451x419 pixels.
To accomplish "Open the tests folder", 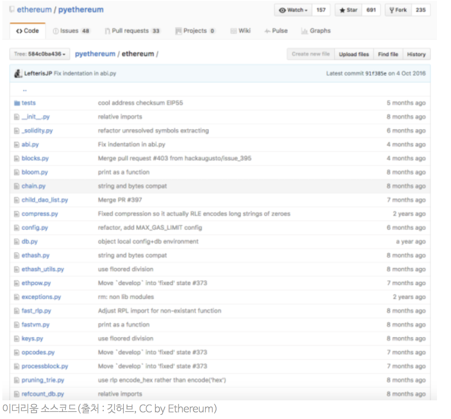I will [28, 103].
